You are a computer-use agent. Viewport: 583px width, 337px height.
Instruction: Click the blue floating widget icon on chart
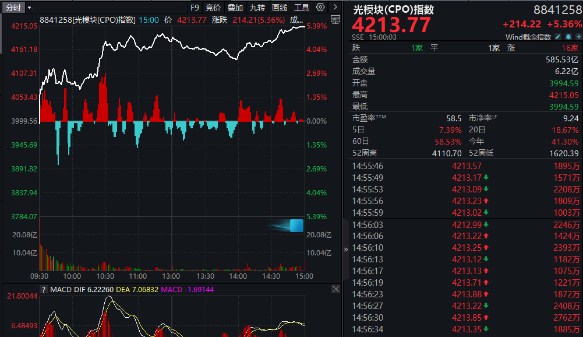coord(296,226)
